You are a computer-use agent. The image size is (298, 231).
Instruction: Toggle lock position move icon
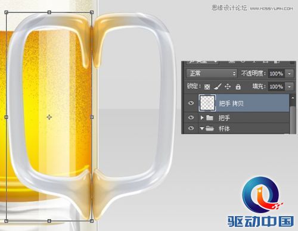[228, 86]
